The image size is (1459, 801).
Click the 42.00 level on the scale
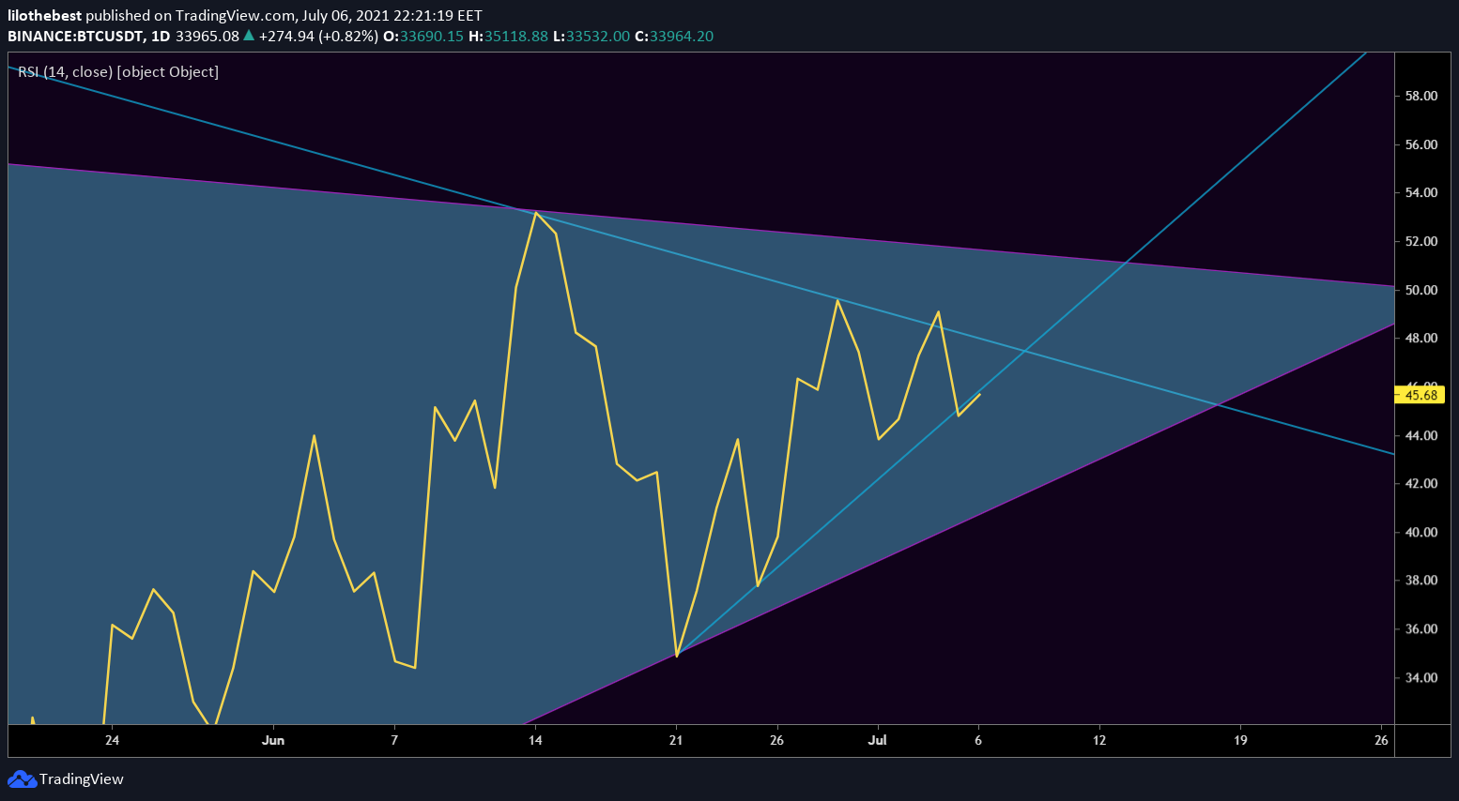pos(1421,483)
